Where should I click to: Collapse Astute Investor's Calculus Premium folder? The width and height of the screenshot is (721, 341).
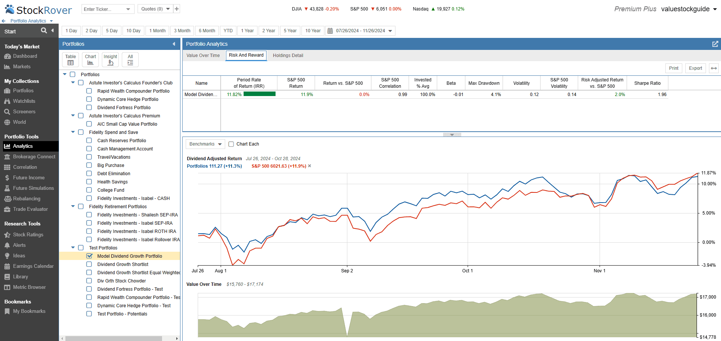tap(73, 116)
